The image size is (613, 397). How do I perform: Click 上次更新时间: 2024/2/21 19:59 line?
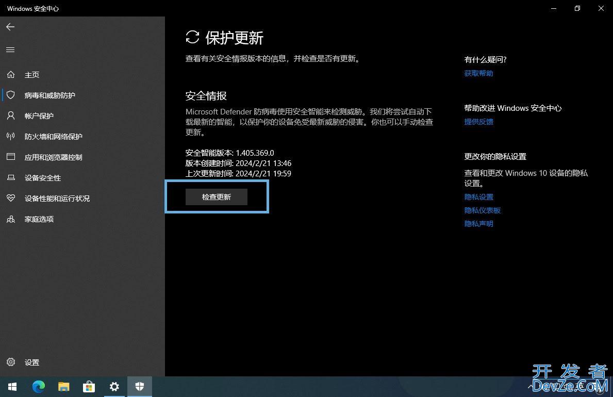(238, 173)
